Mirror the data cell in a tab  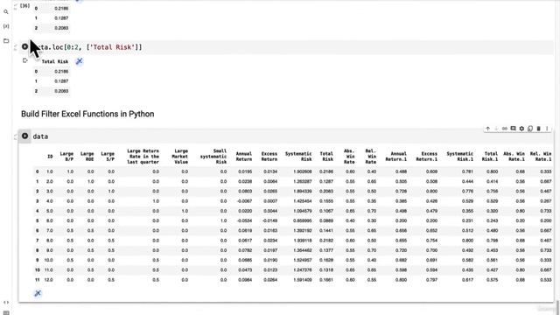click(530, 129)
